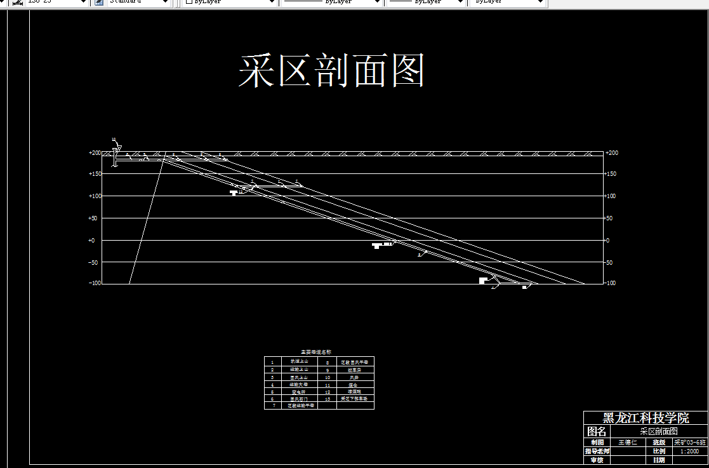This screenshot has height=468, width=709.
Task: Select legend cell 轨道上山
Action: tap(299, 361)
